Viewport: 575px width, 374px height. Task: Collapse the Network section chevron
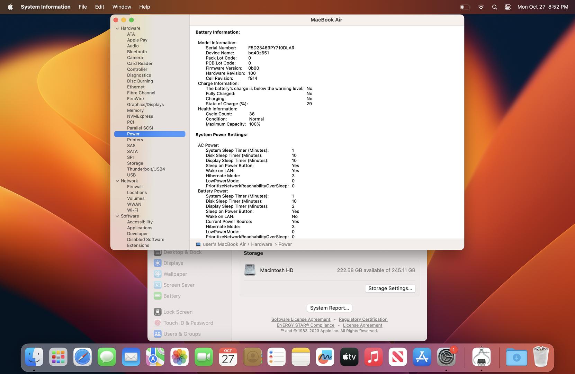coord(117,181)
